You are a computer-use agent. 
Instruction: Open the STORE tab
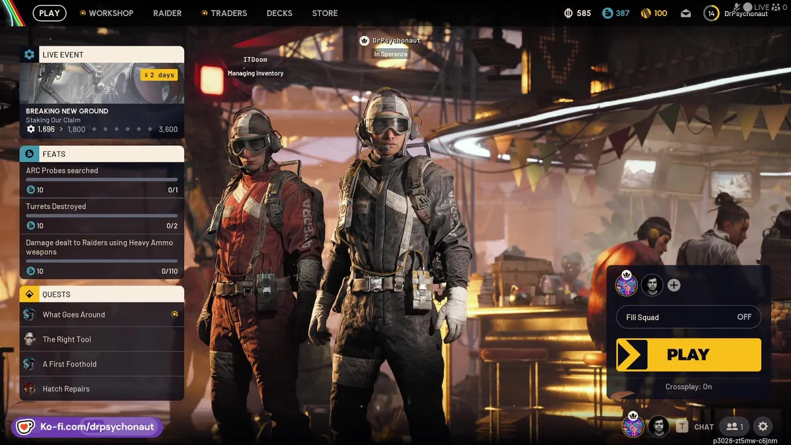click(325, 13)
